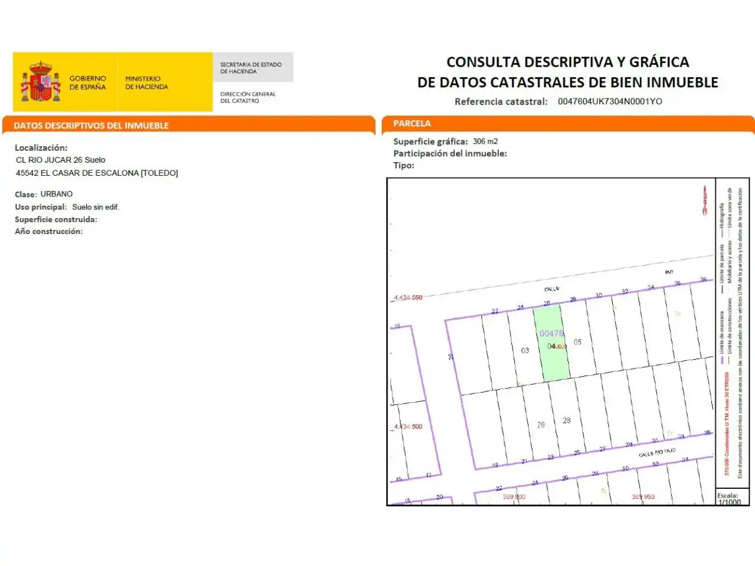Click the "URBANO" class value
Viewport: 755px width, 566px height.
click(57, 194)
